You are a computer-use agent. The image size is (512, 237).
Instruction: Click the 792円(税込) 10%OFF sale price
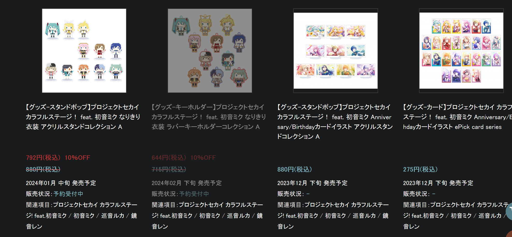[x=58, y=158]
